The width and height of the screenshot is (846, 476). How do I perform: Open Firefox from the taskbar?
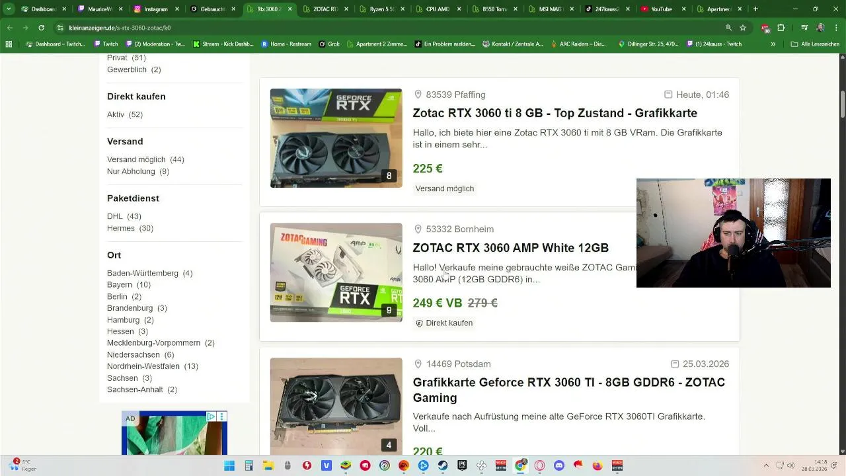click(x=597, y=466)
